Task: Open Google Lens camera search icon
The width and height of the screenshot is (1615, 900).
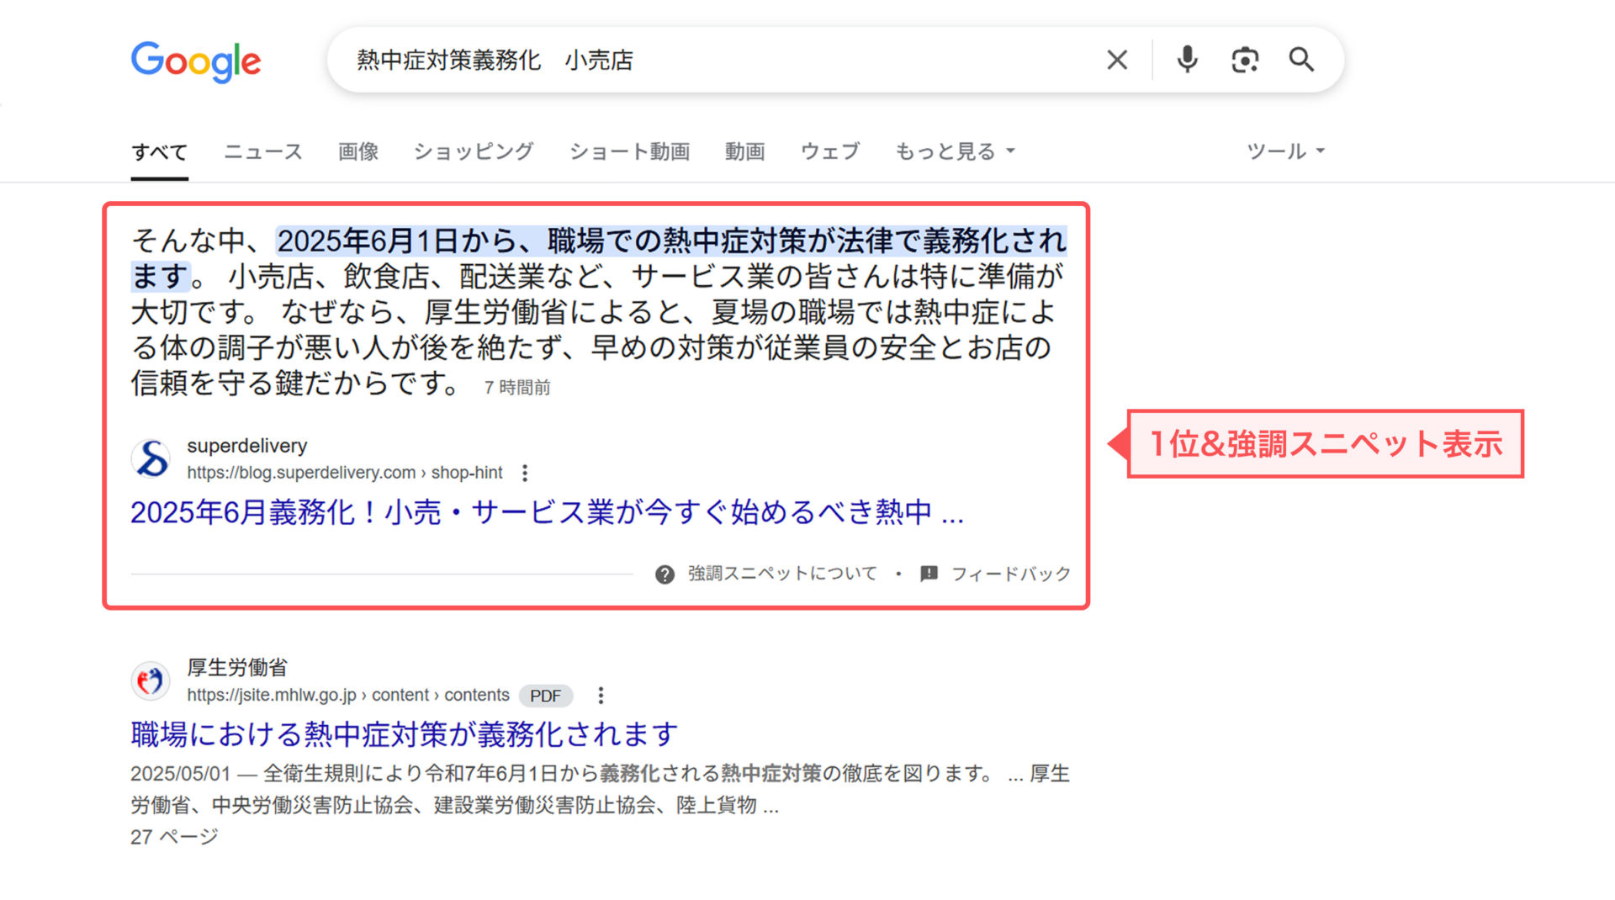Action: pyautogui.click(x=1245, y=60)
